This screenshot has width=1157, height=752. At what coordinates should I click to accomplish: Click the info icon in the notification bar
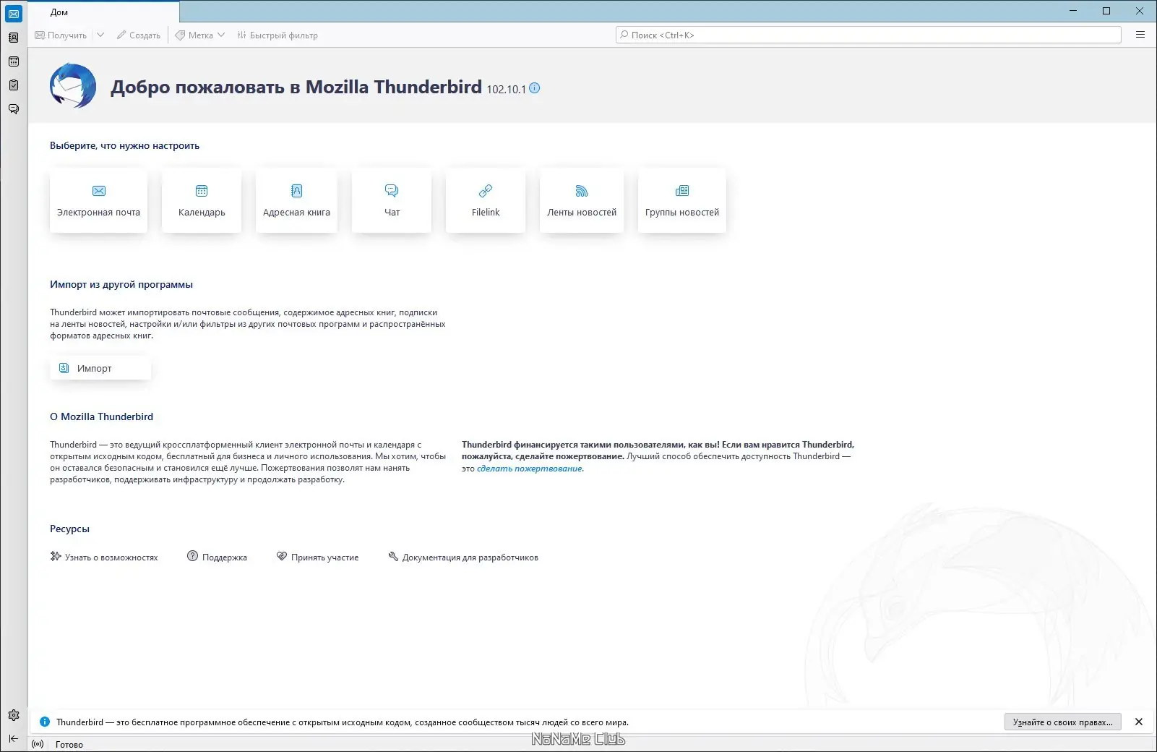point(45,722)
